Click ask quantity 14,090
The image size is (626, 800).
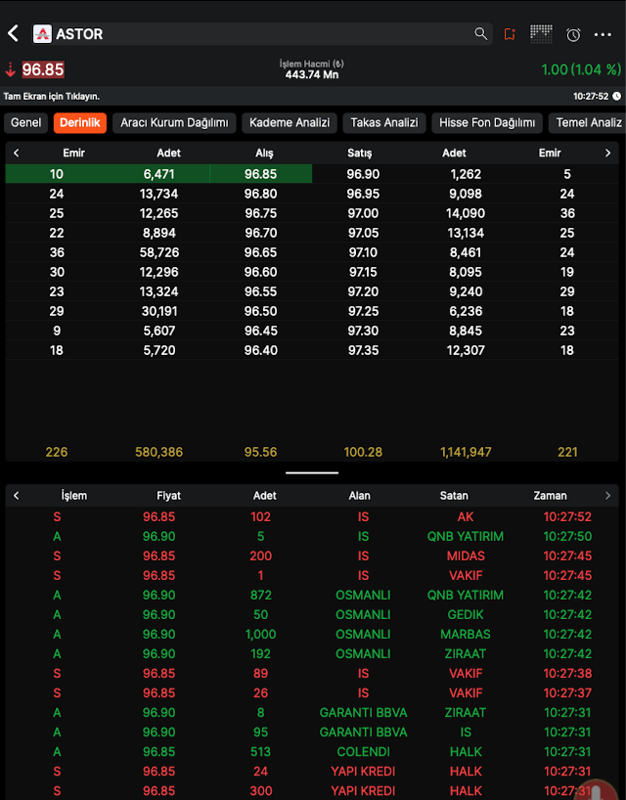(x=466, y=213)
